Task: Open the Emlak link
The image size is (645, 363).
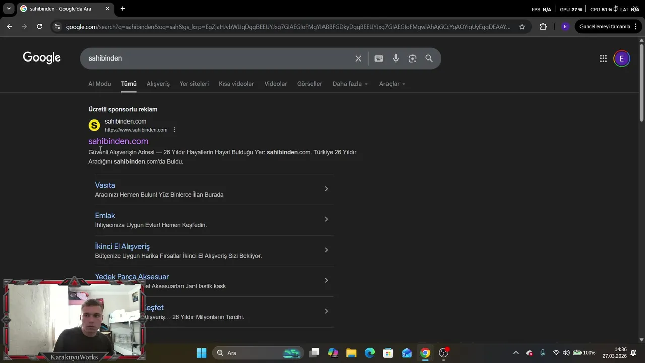Action: [x=105, y=216]
